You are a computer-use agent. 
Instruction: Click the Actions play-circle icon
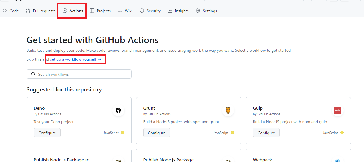65,11
